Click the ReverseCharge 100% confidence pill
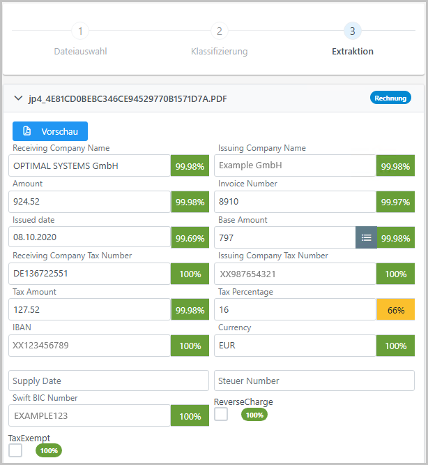 point(254,415)
